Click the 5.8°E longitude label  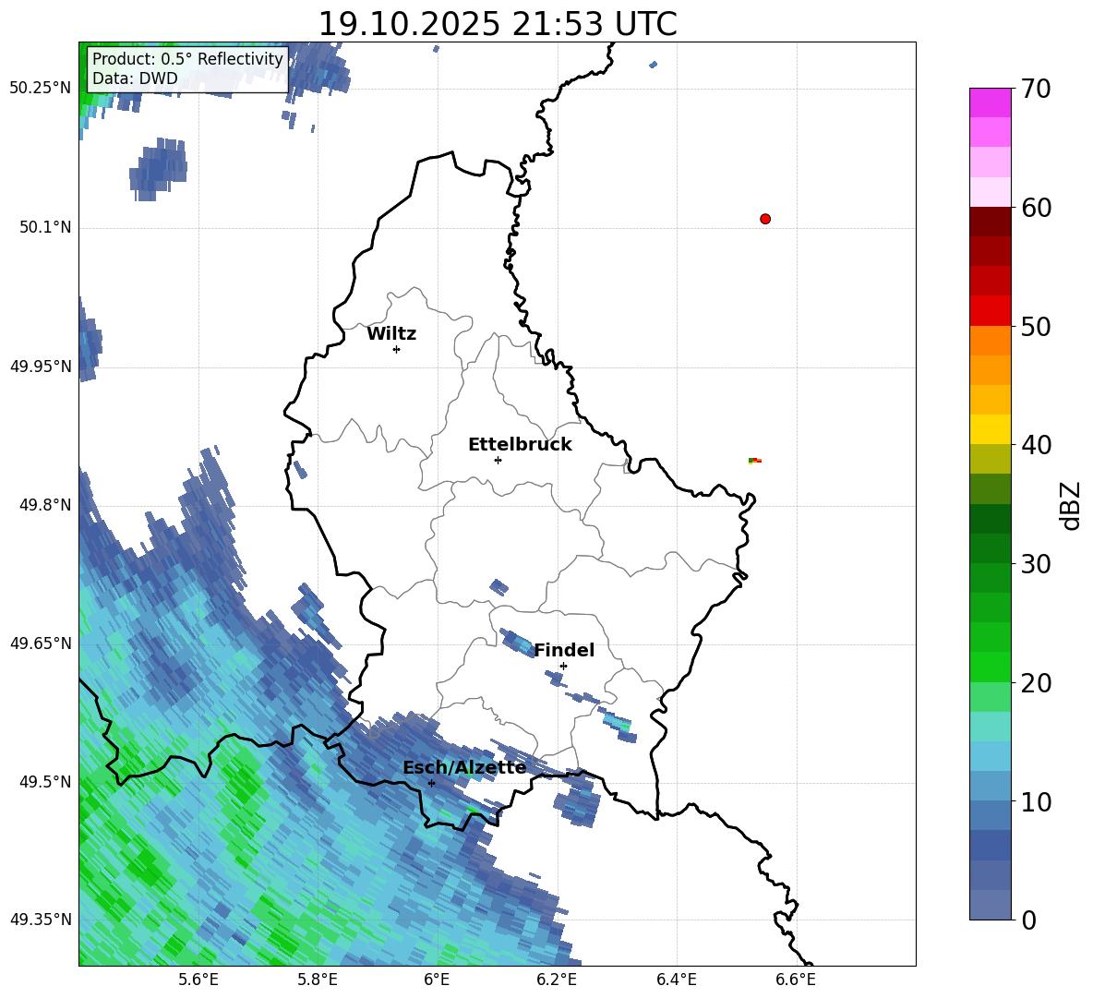(318, 980)
